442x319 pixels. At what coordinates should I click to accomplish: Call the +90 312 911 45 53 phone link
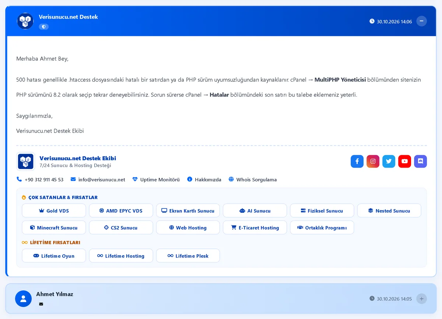[x=40, y=180]
